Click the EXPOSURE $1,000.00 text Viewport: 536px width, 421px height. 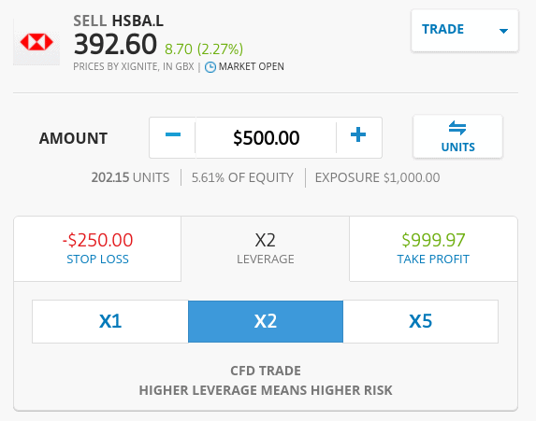[377, 177]
